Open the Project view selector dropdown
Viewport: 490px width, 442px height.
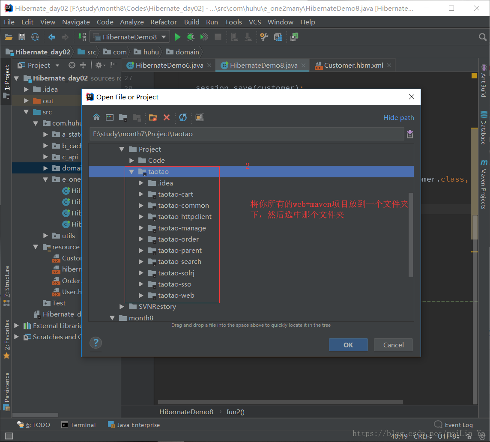pyautogui.click(x=39, y=65)
